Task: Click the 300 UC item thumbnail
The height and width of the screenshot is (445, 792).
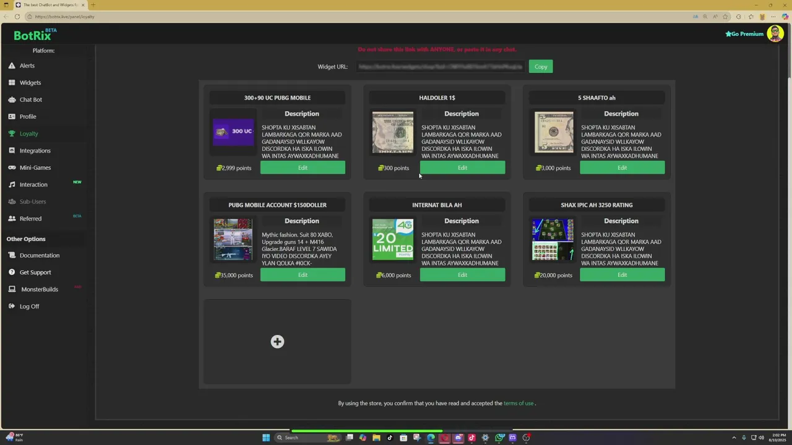Action: [x=233, y=132]
